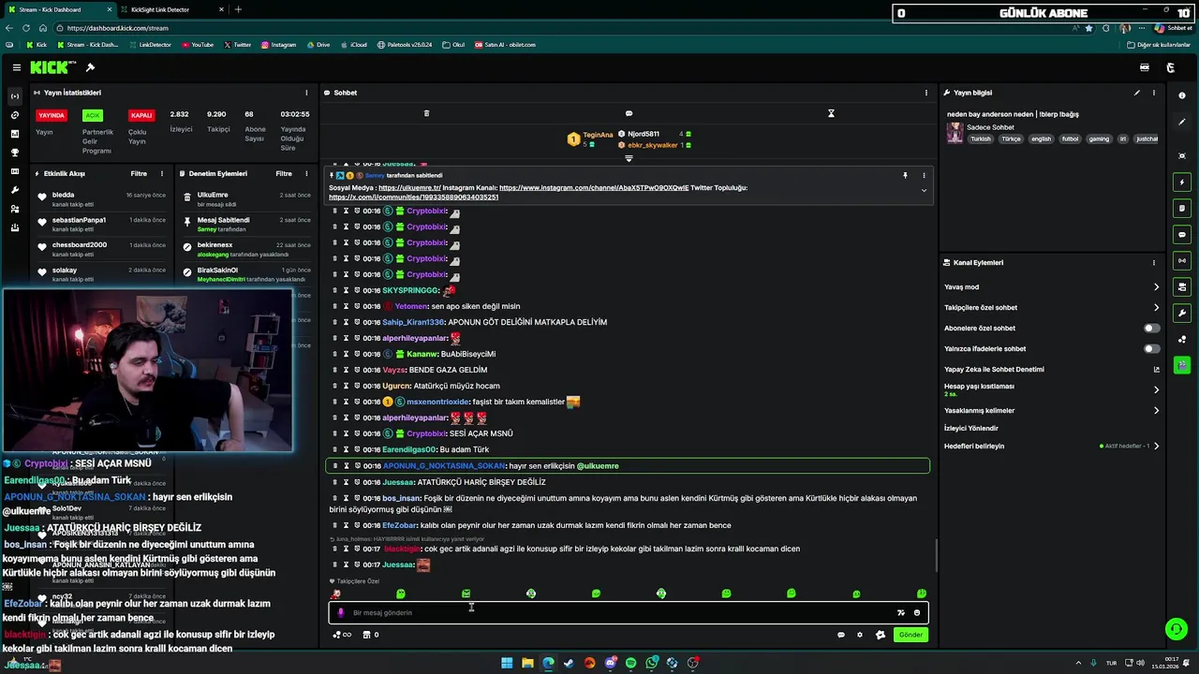This screenshot has height=674, width=1199.
Task: Click the chat bubble icon below the message box
Action: pos(841,635)
